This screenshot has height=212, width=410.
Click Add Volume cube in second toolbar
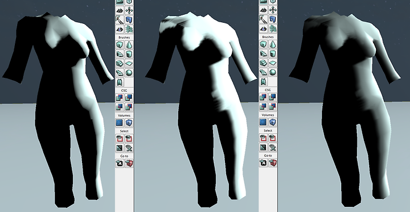(273, 122)
